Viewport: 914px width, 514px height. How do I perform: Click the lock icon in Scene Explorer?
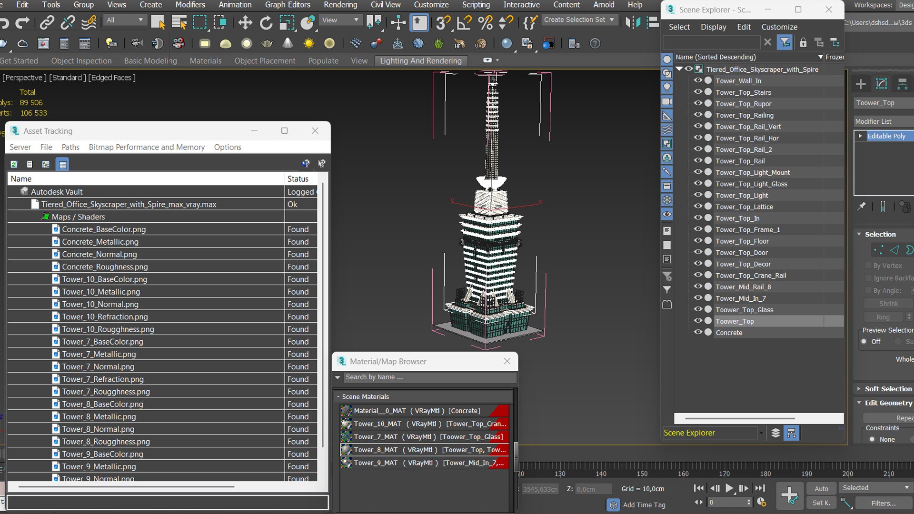[x=803, y=42]
